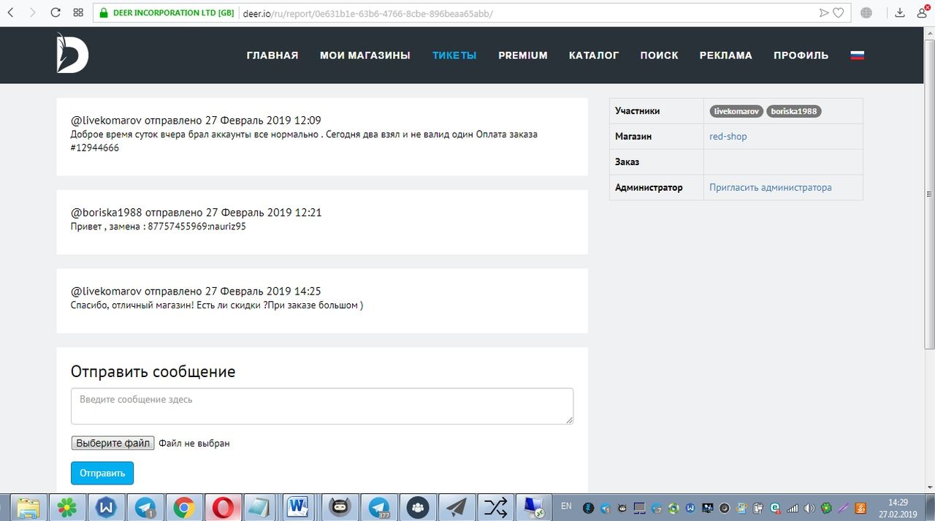935x521 pixels.
Task: Open Microsoft Word from the taskbar
Action: coord(299,507)
